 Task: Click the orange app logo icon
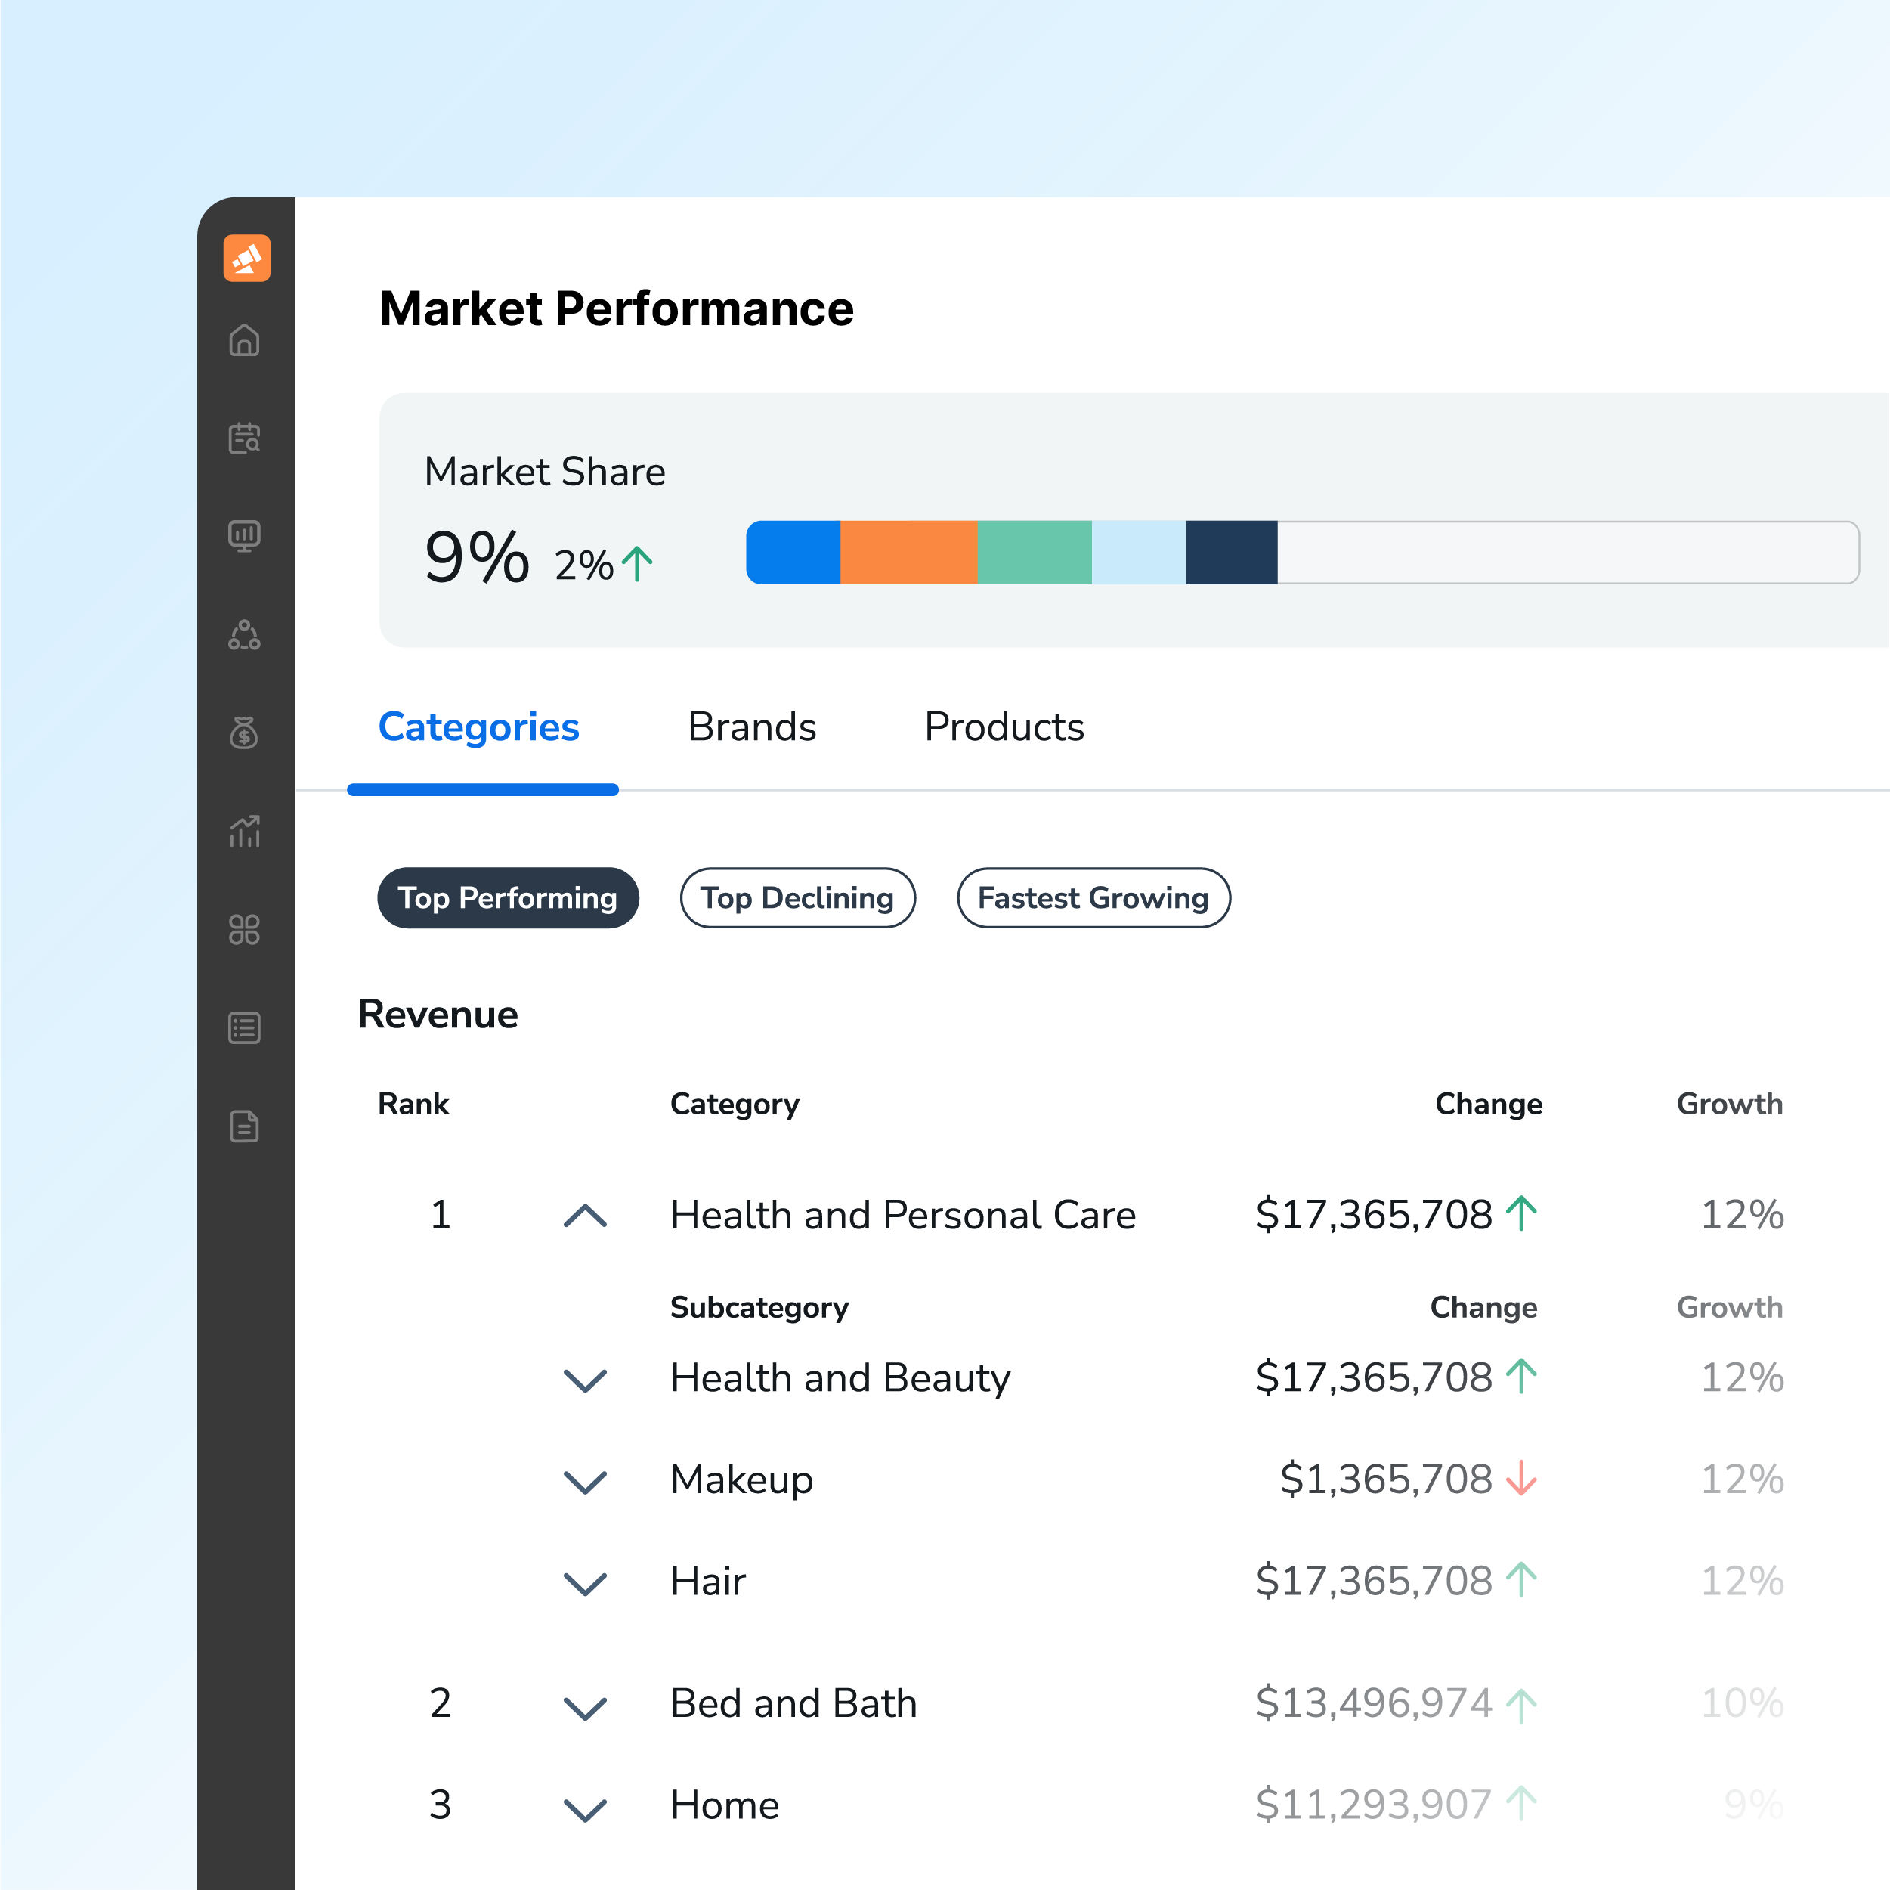click(246, 259)
